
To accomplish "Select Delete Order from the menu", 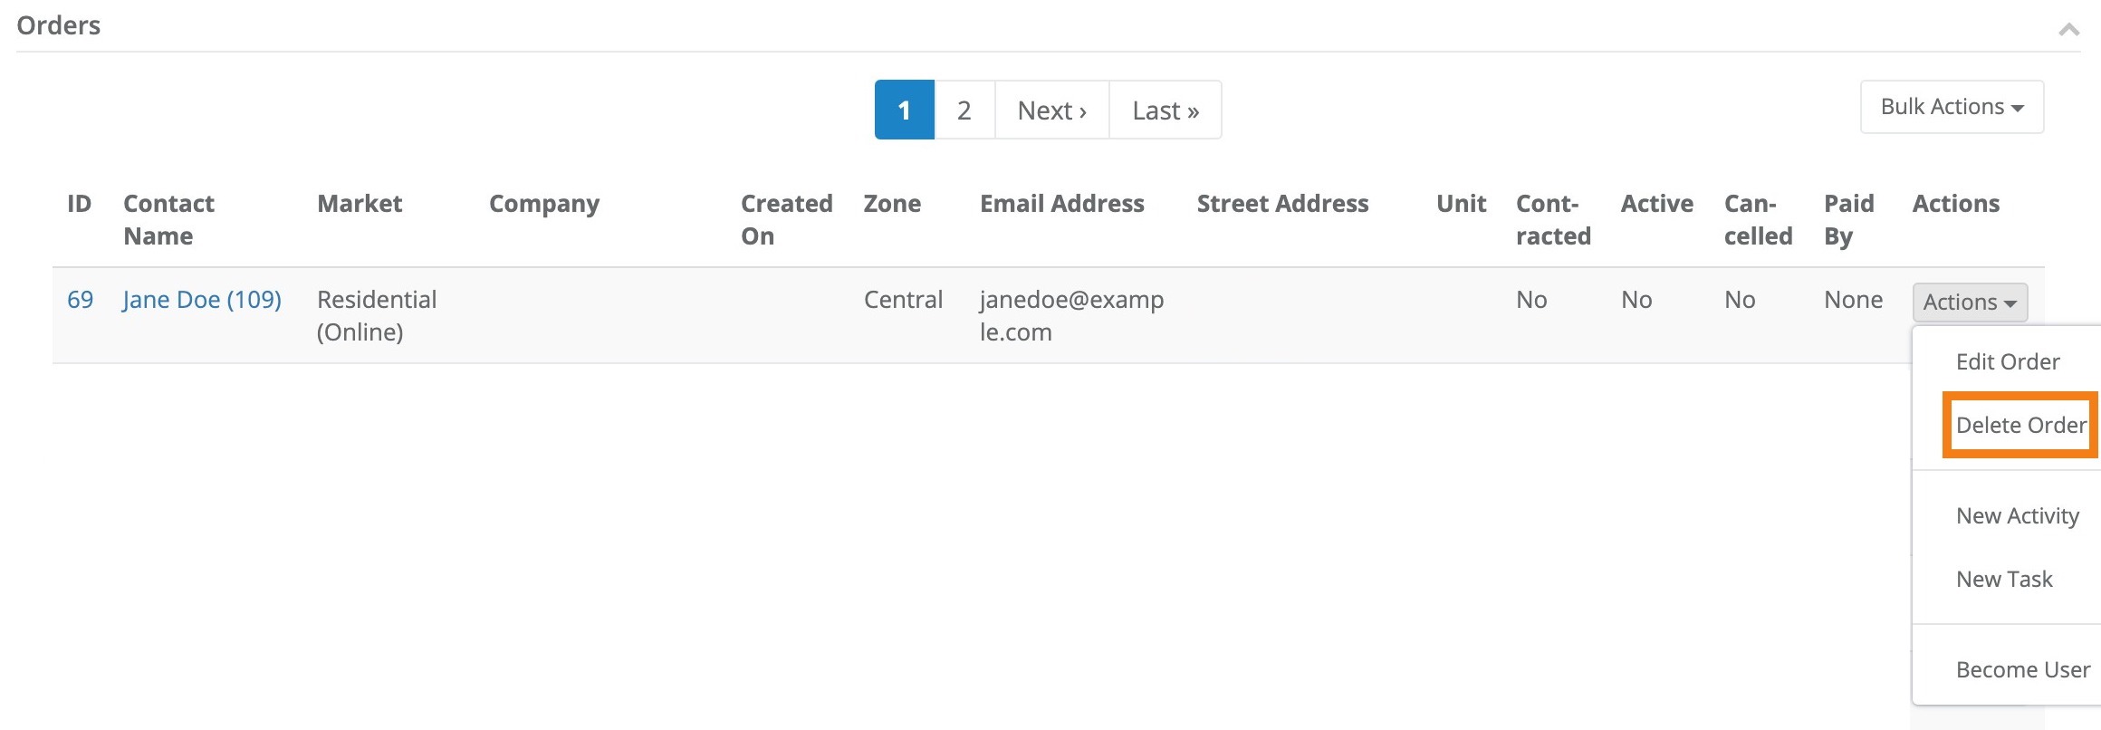I will tap(2021, 424).
